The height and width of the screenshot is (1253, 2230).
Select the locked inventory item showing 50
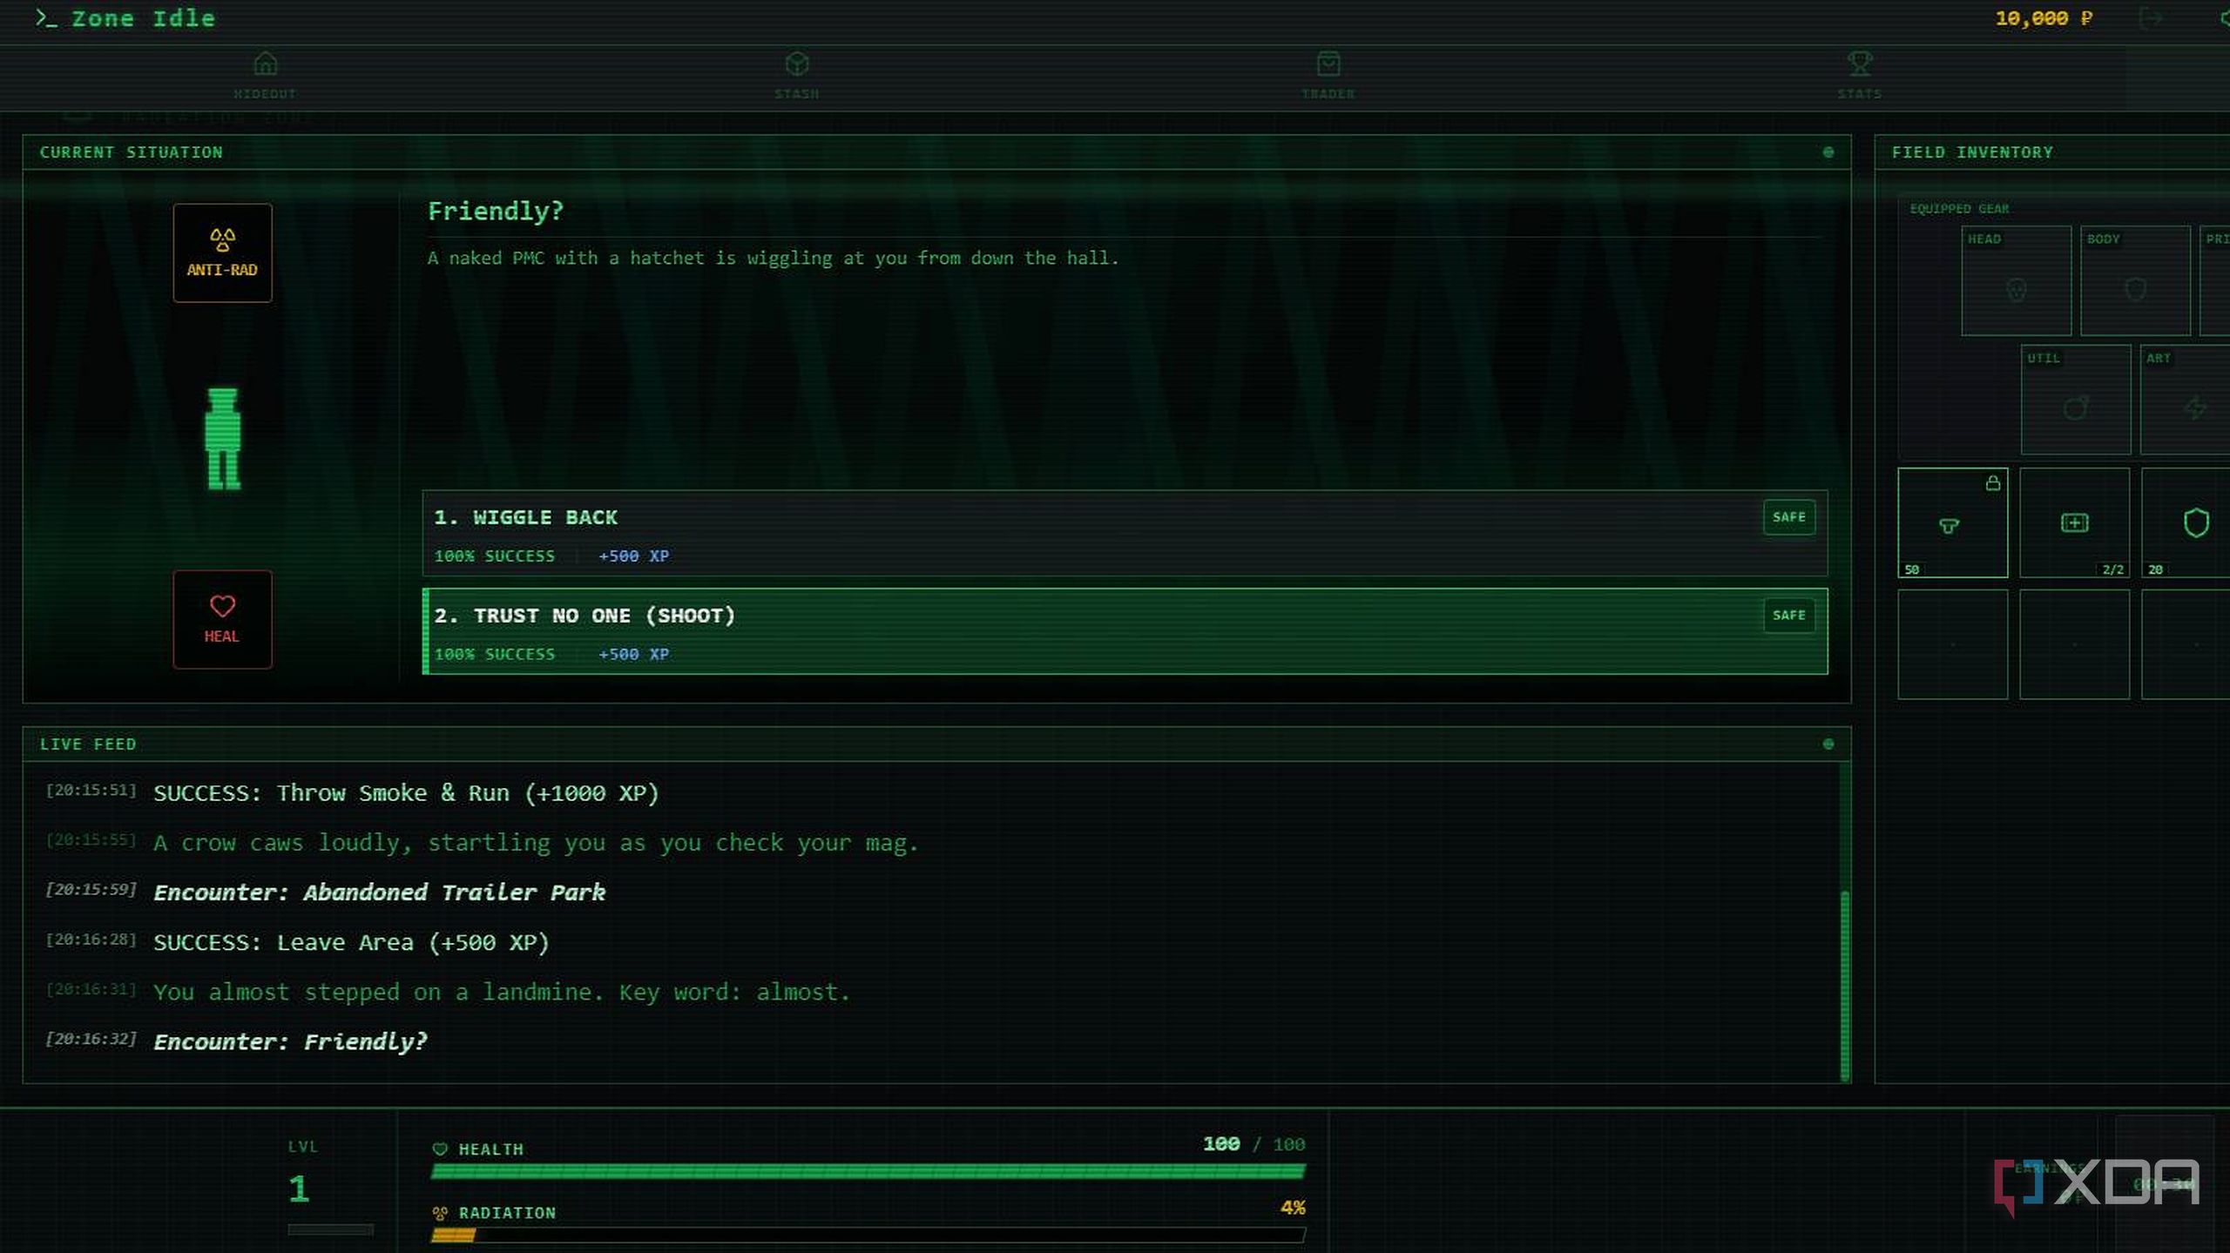(x=1952, y=522)
